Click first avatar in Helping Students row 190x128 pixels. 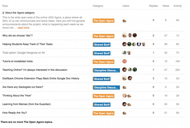[x=124, y=44]
